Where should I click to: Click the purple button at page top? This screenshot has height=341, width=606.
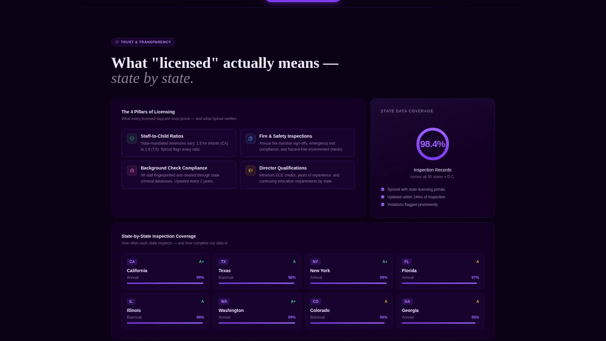point(303,1)
